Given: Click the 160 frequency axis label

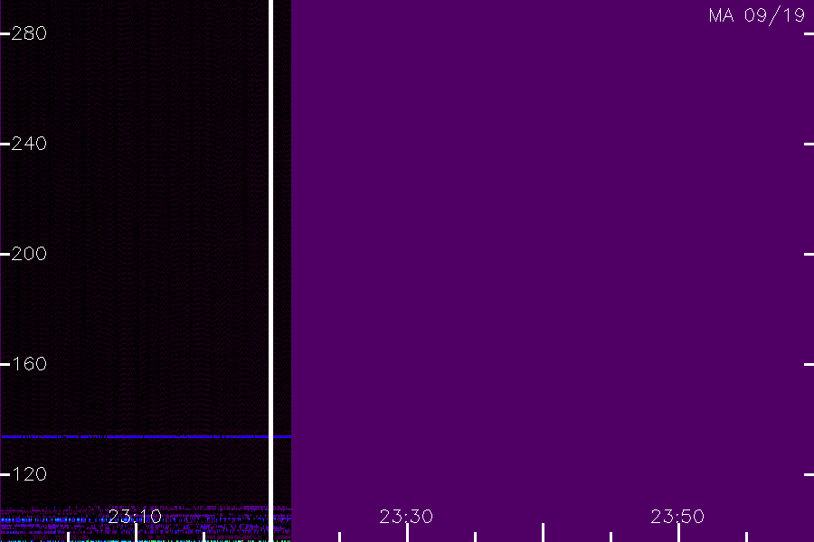Looking at the screenshot, I should [29, 363].
